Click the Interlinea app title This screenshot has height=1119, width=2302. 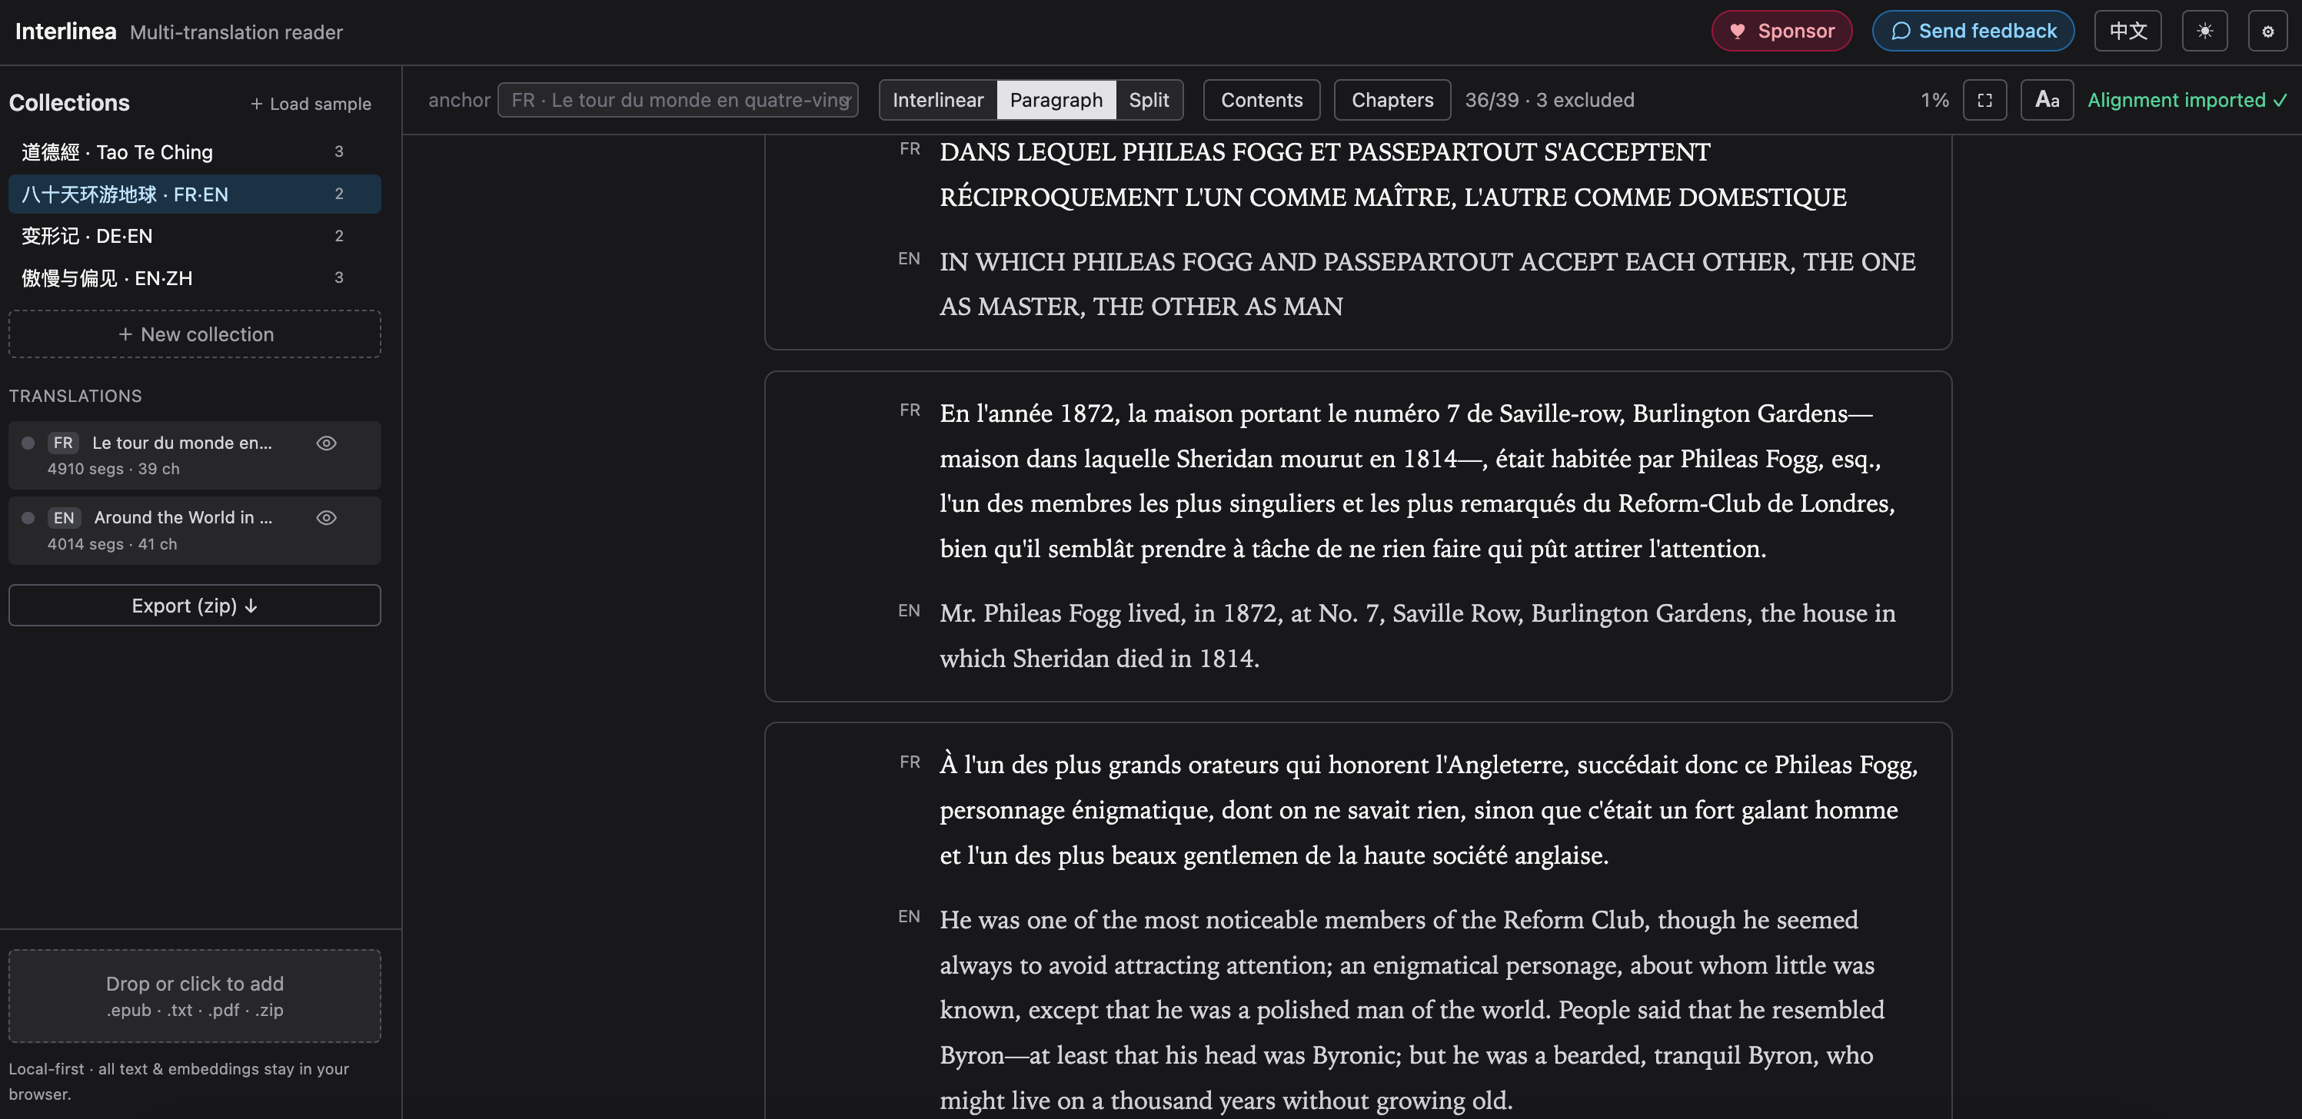[x=65, y=32]
